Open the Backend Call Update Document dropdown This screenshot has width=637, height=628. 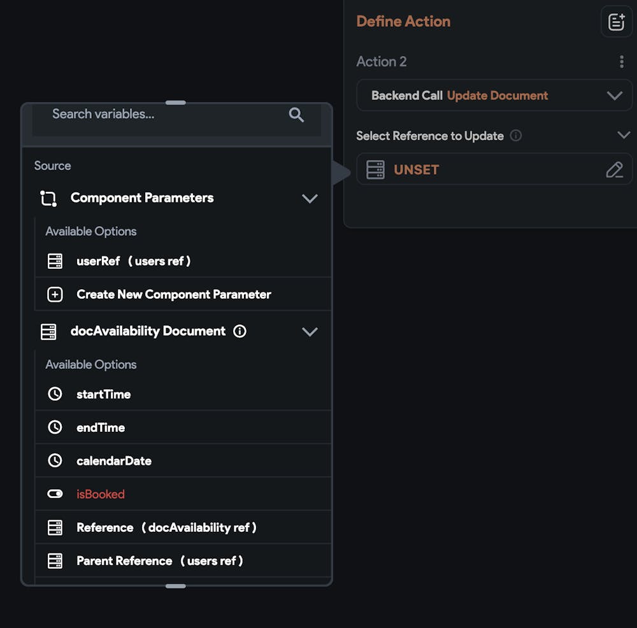[x=494, y=96]
